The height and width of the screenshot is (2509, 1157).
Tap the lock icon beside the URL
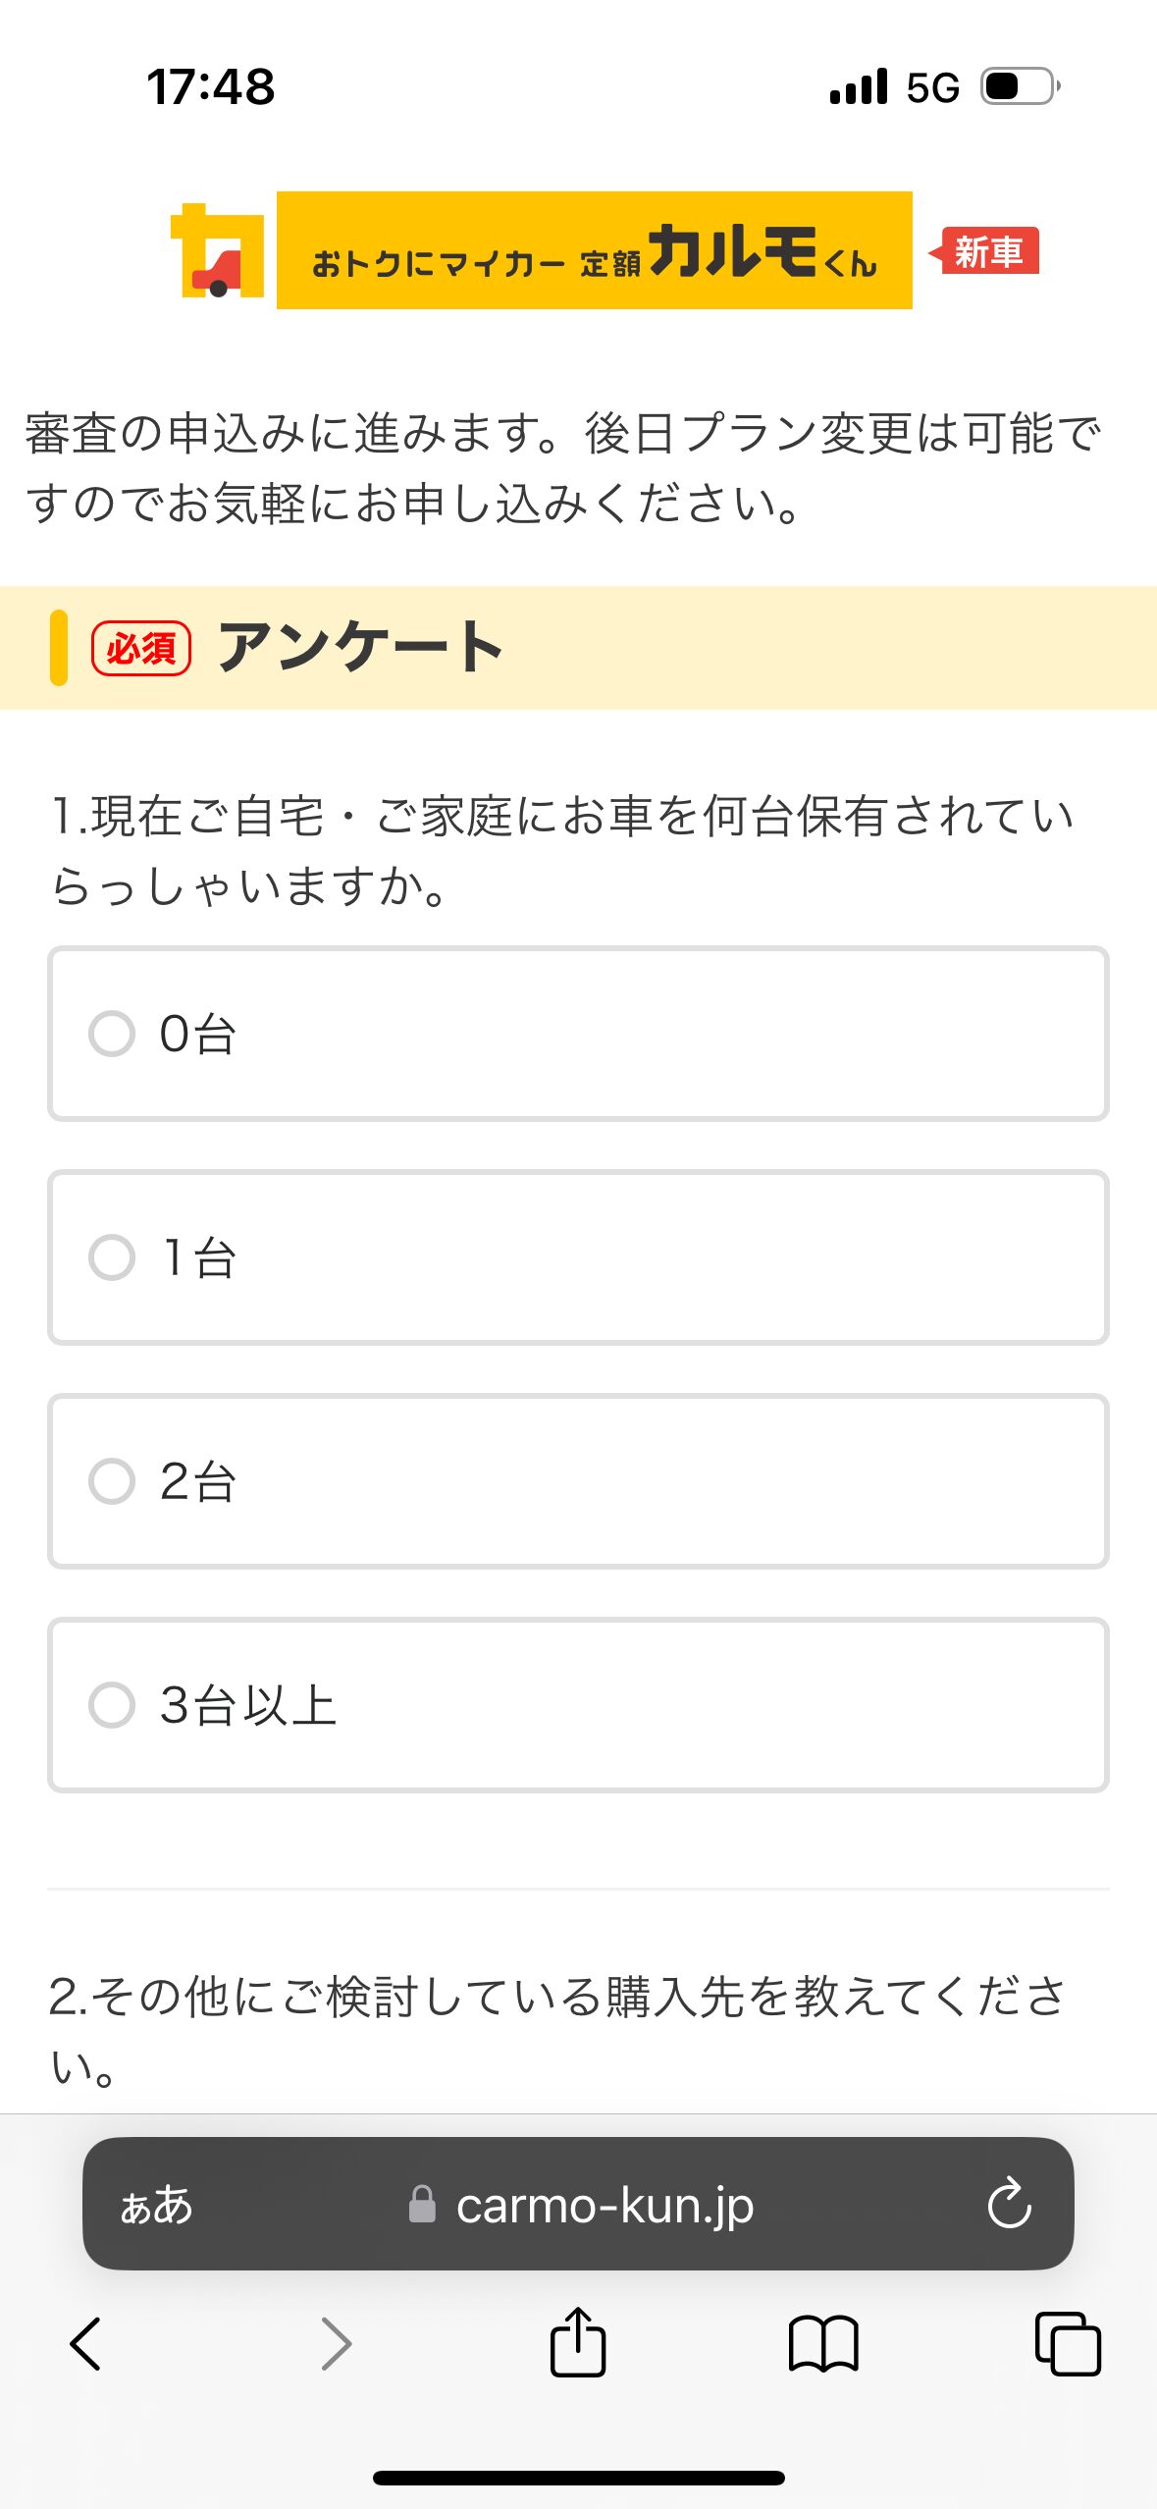(x=422, y=2205)
